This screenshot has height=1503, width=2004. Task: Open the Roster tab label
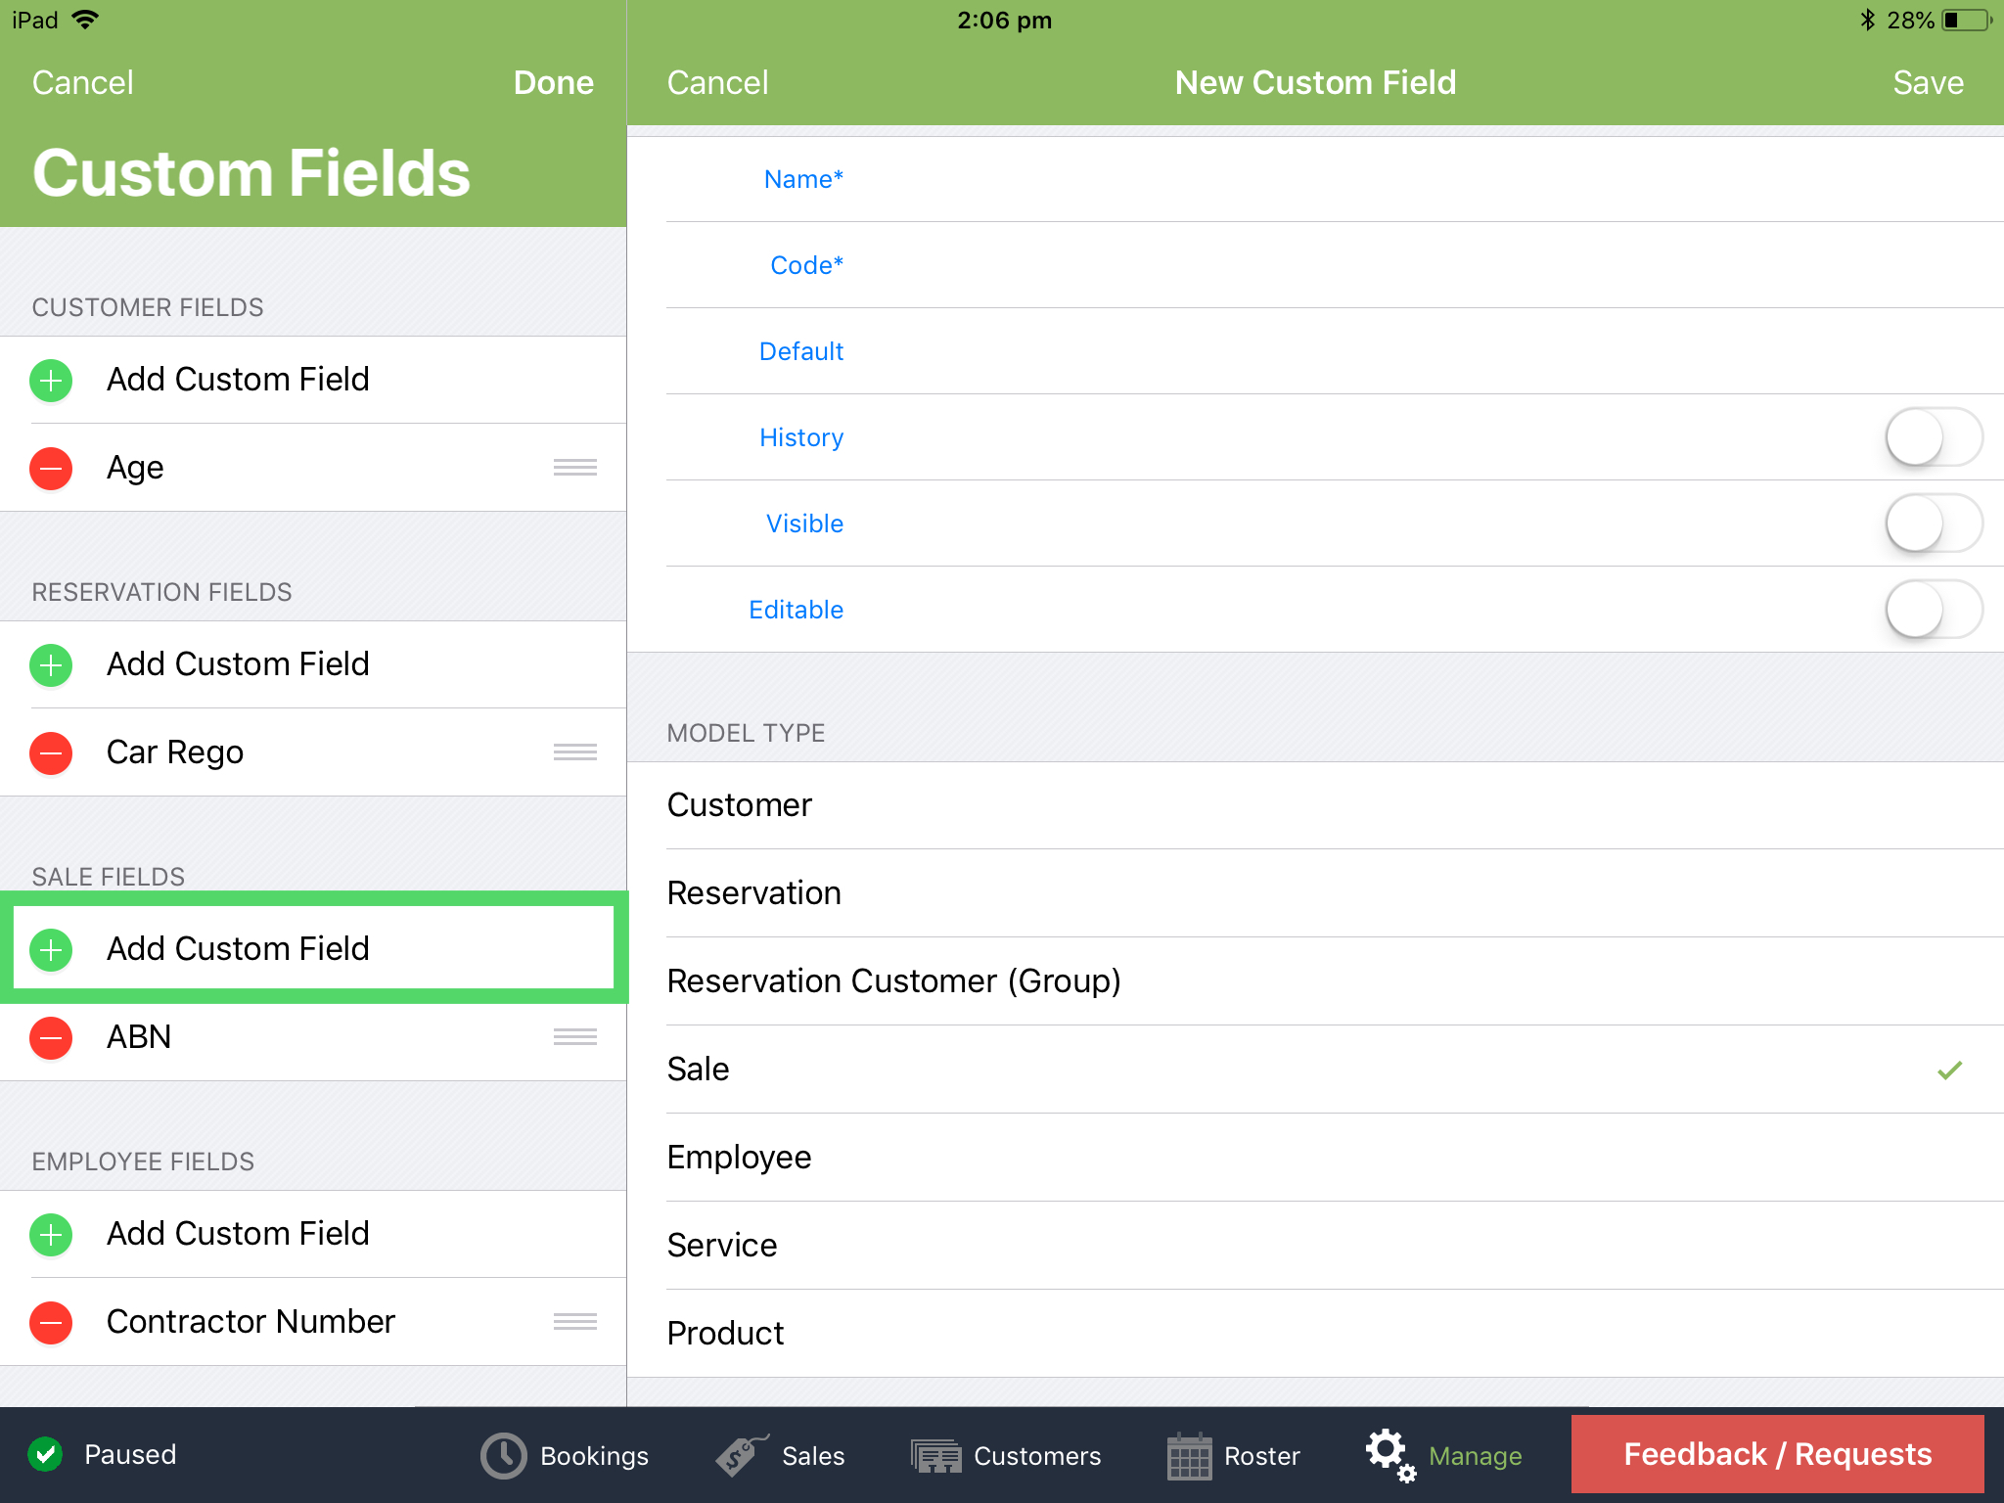1262,1456
